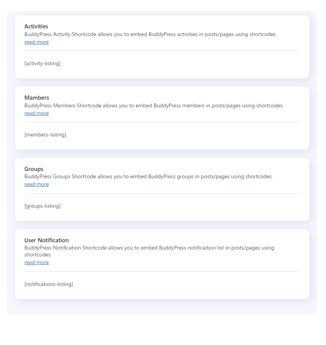This screenshot has height=345, width=326.
Task: Select the [members-listing] shortcode text
Action: point(45,135)
